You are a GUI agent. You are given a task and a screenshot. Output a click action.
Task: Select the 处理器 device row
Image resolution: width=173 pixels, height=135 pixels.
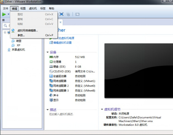tap(72, 62)
